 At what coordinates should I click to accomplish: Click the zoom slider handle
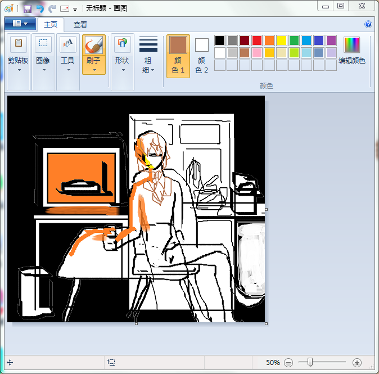point(310,363)
